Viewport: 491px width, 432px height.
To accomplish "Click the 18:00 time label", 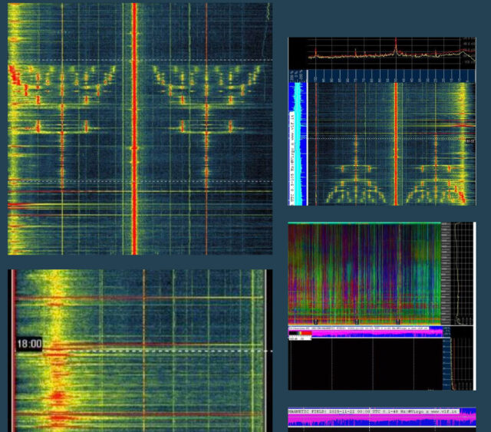I will [x=29, y=346].
